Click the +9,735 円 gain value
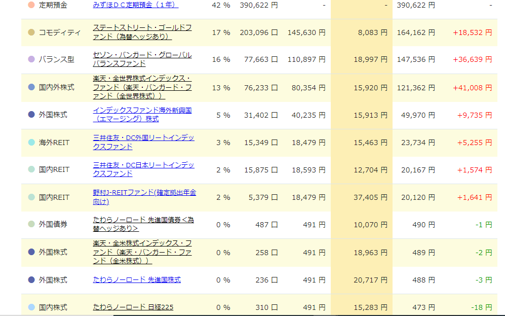 (475, 115)
